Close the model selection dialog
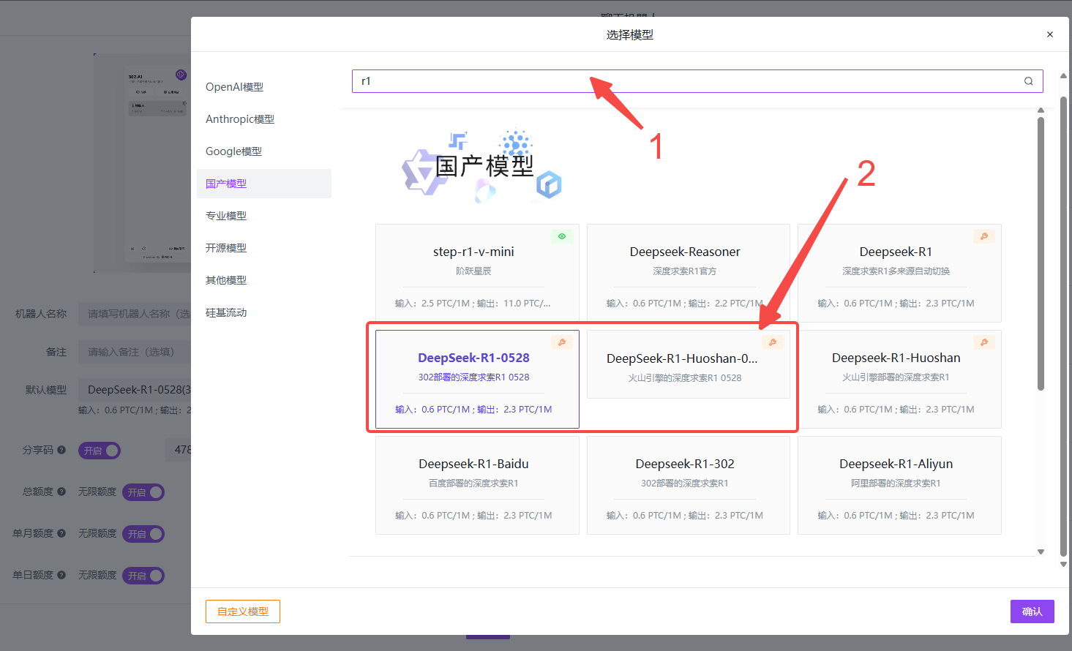1072x651 pixels. [1050, 34]
